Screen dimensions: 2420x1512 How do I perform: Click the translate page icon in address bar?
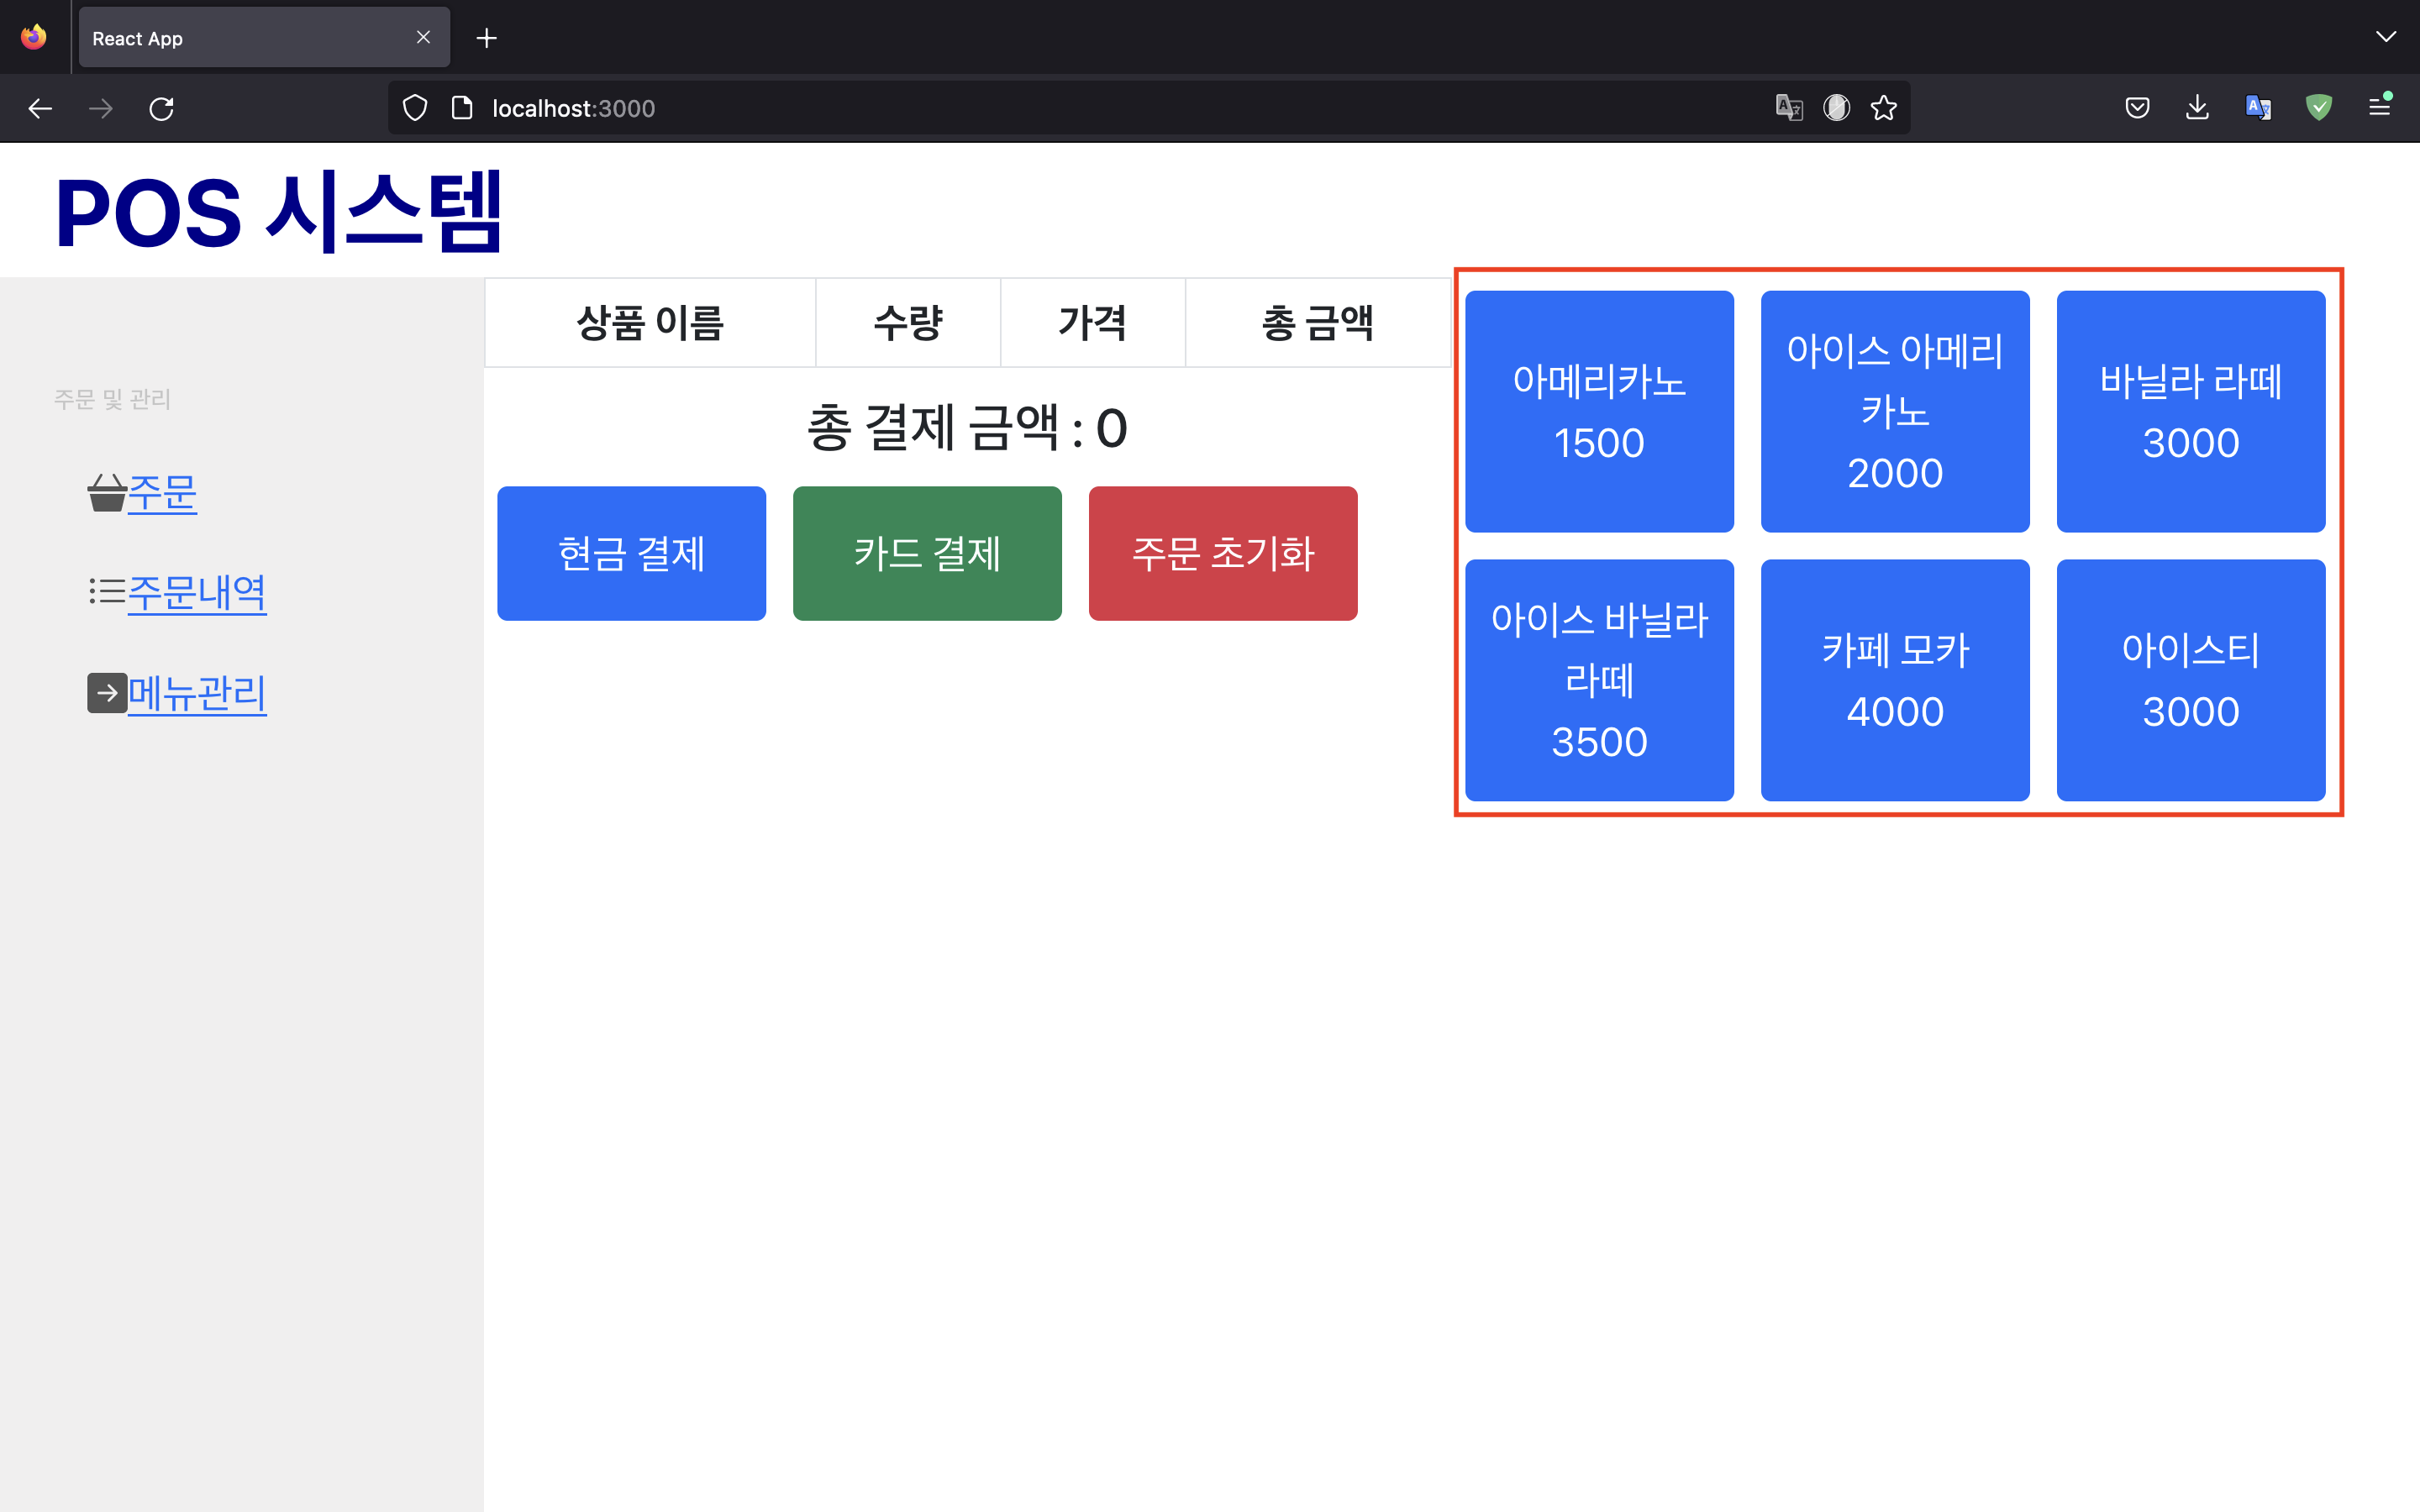[x=1789, y=108]
